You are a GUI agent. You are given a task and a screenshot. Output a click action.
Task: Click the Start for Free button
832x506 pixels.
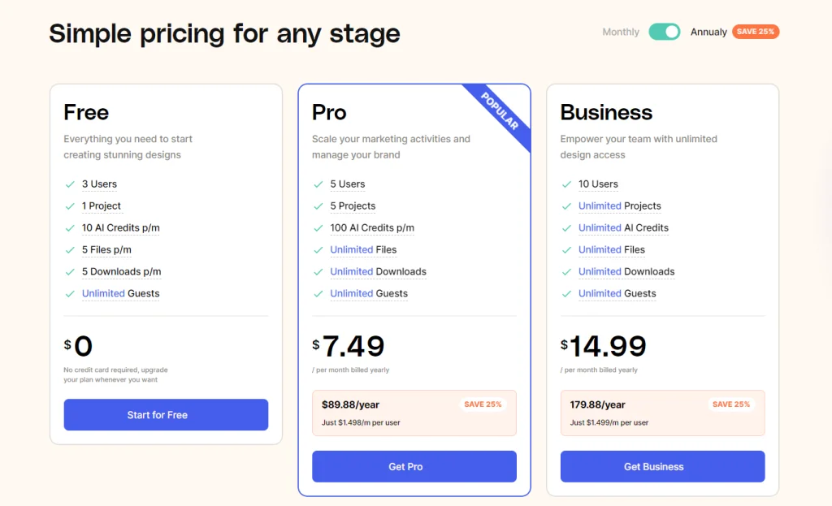tap(166, 415)
